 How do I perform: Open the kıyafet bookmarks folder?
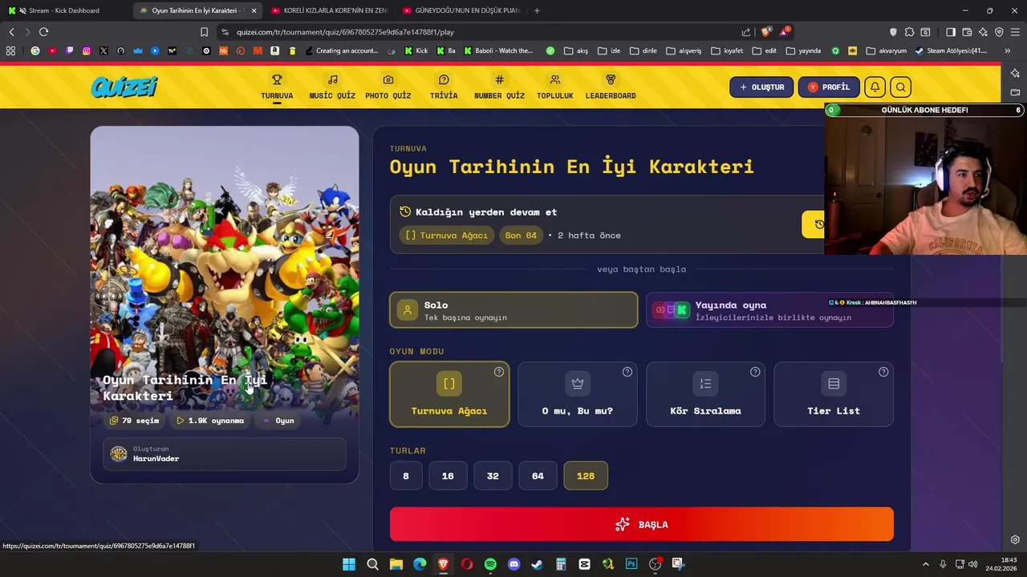tap(727, 50)
